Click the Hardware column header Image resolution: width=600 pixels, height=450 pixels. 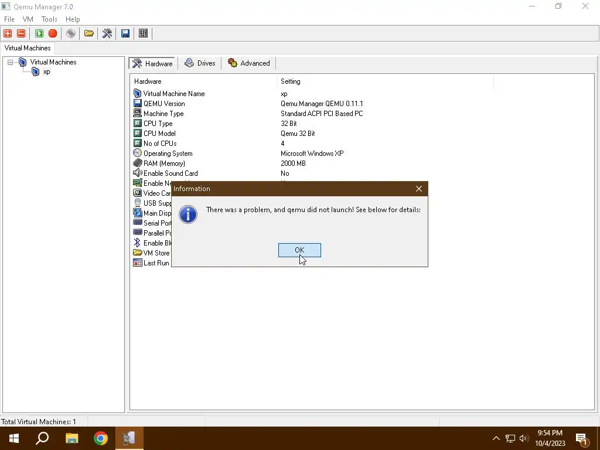(x=203, y=81)
